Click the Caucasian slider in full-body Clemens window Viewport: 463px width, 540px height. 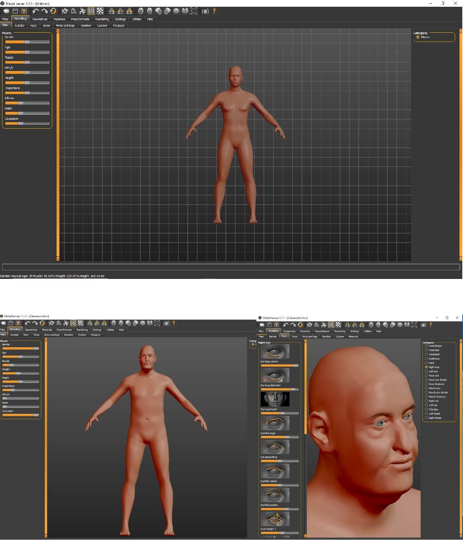[21, 415]
